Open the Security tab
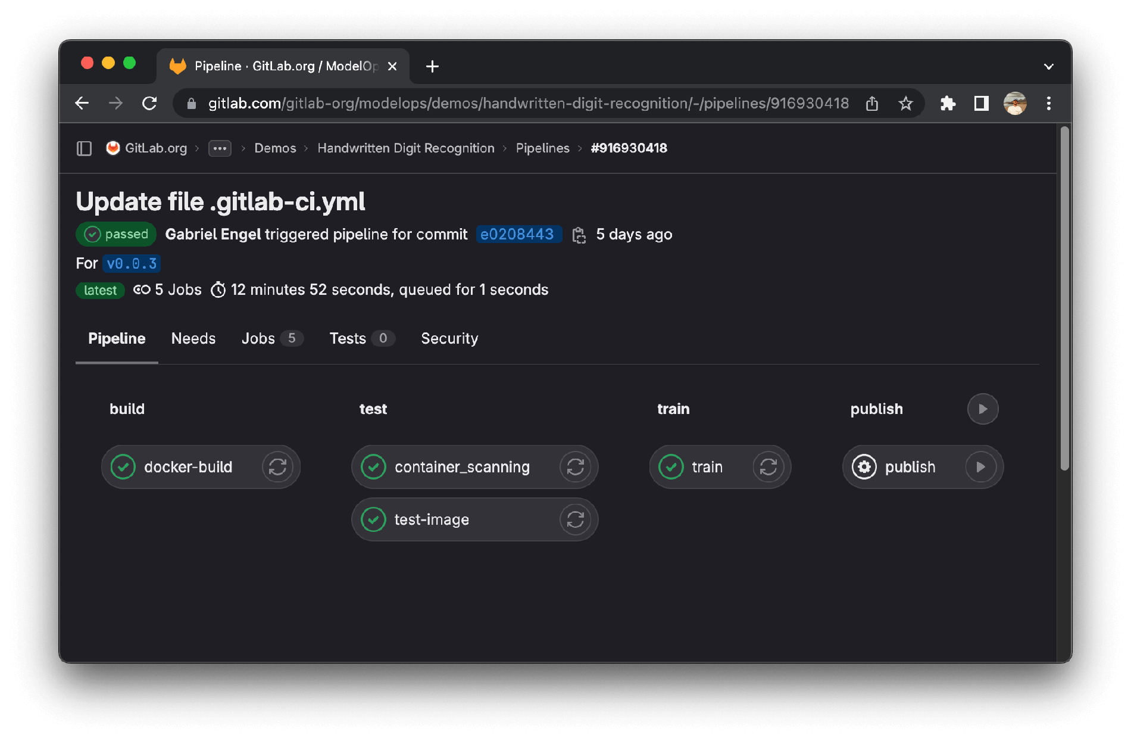The height and width of the screenshot is (741, 1131). 449,339
